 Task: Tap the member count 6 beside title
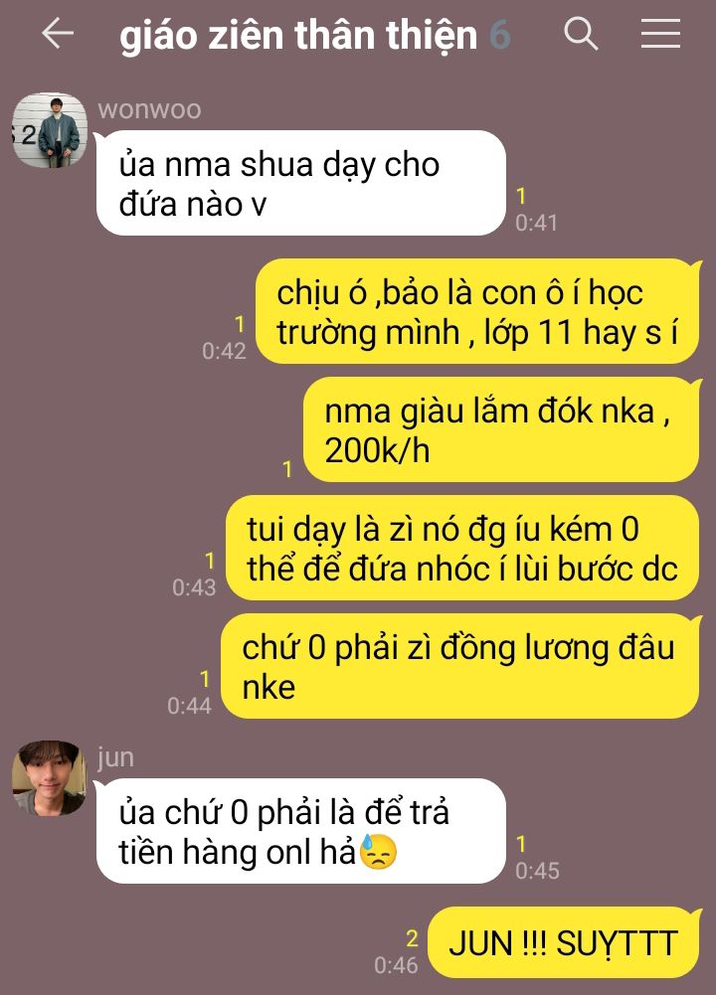[x=500, y=35]
